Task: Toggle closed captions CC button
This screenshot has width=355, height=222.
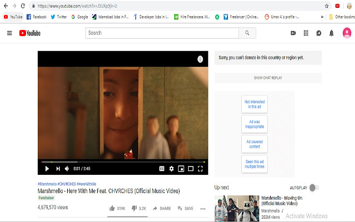Action: point(161,169)
